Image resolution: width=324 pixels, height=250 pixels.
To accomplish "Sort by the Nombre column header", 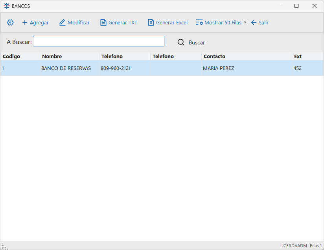I will click(x=70, y=56).
